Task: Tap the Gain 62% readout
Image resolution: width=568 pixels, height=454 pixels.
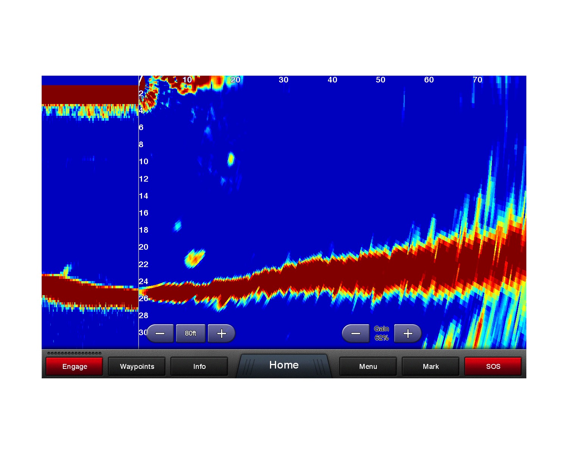Action: (381, 333)
